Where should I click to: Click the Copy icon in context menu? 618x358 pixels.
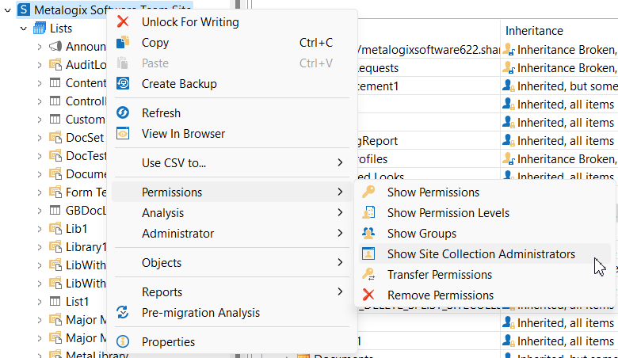123,43
